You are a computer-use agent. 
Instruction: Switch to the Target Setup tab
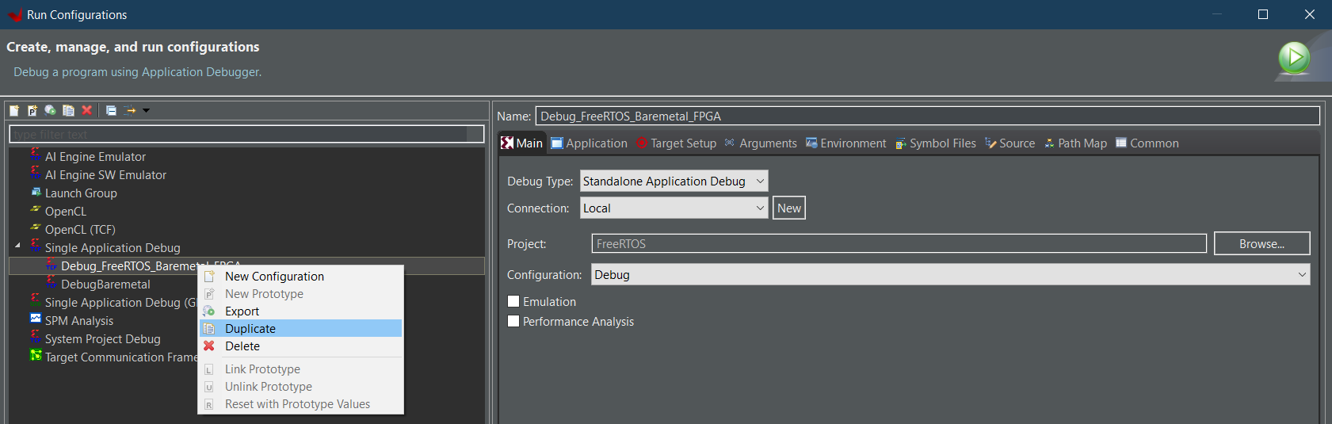[x=677, y=143]
